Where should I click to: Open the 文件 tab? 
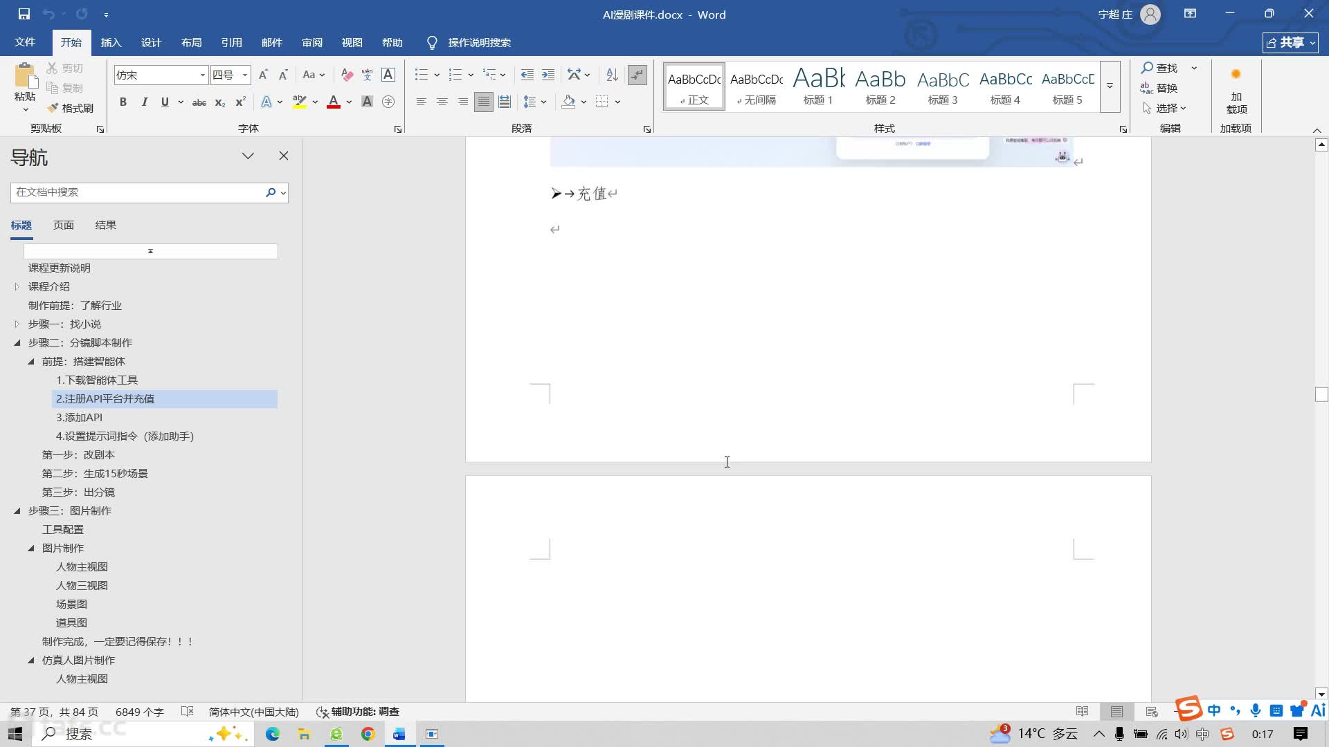coord(25,42)
